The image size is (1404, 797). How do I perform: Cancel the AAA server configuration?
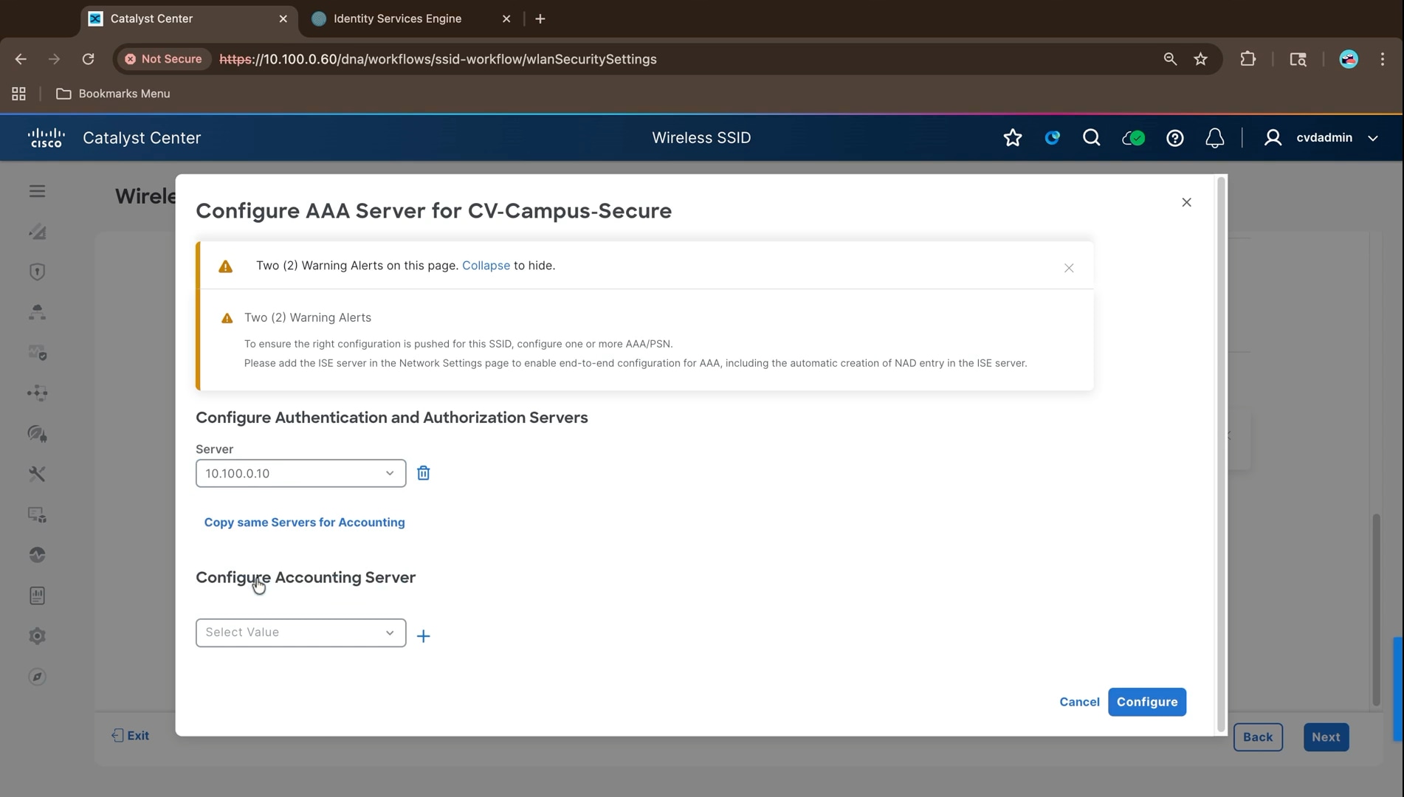[x=1079, y=702]
